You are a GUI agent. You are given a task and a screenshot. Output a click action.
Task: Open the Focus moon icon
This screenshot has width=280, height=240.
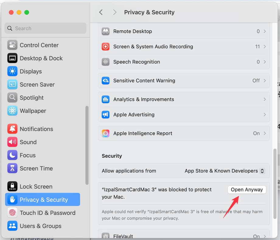[x=12, y=155]
